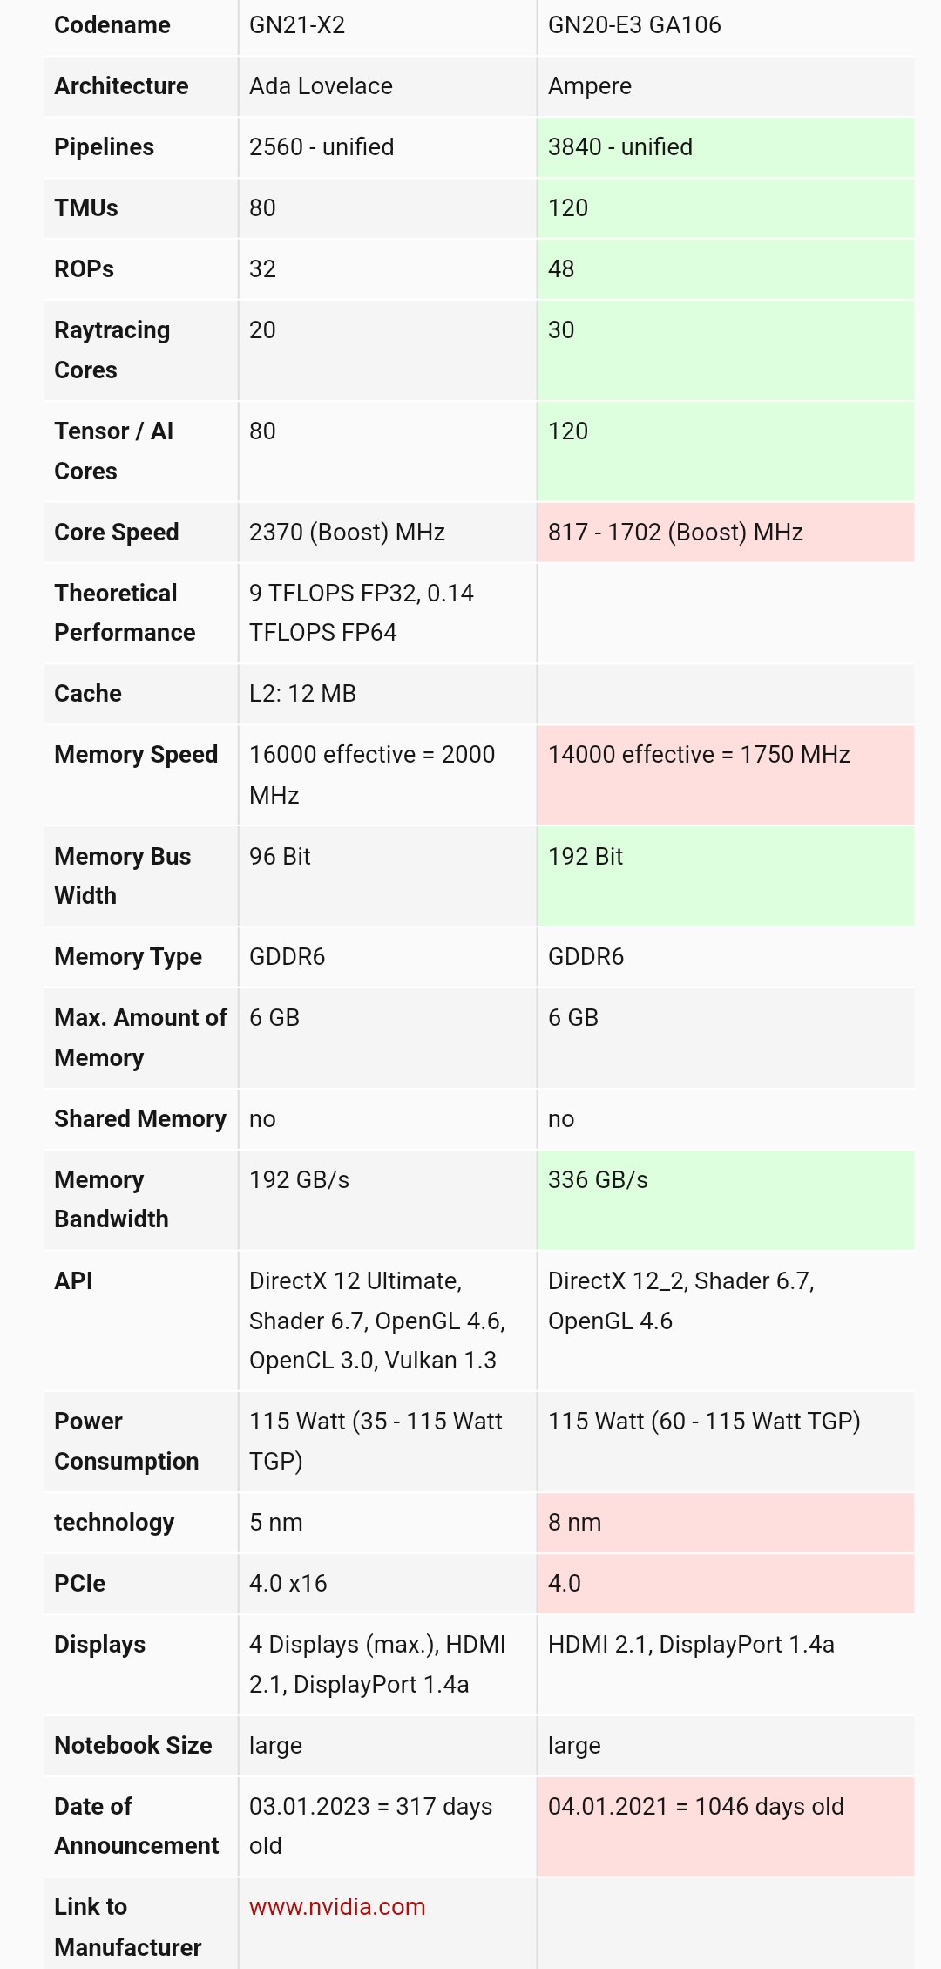Click the Ada Lovelace architecture cell

(321, 86)
